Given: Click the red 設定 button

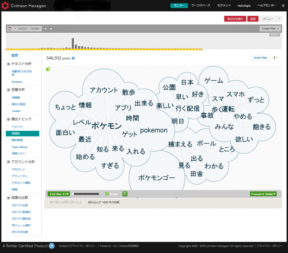Looking at the screenshot, I should coord(253,19).
